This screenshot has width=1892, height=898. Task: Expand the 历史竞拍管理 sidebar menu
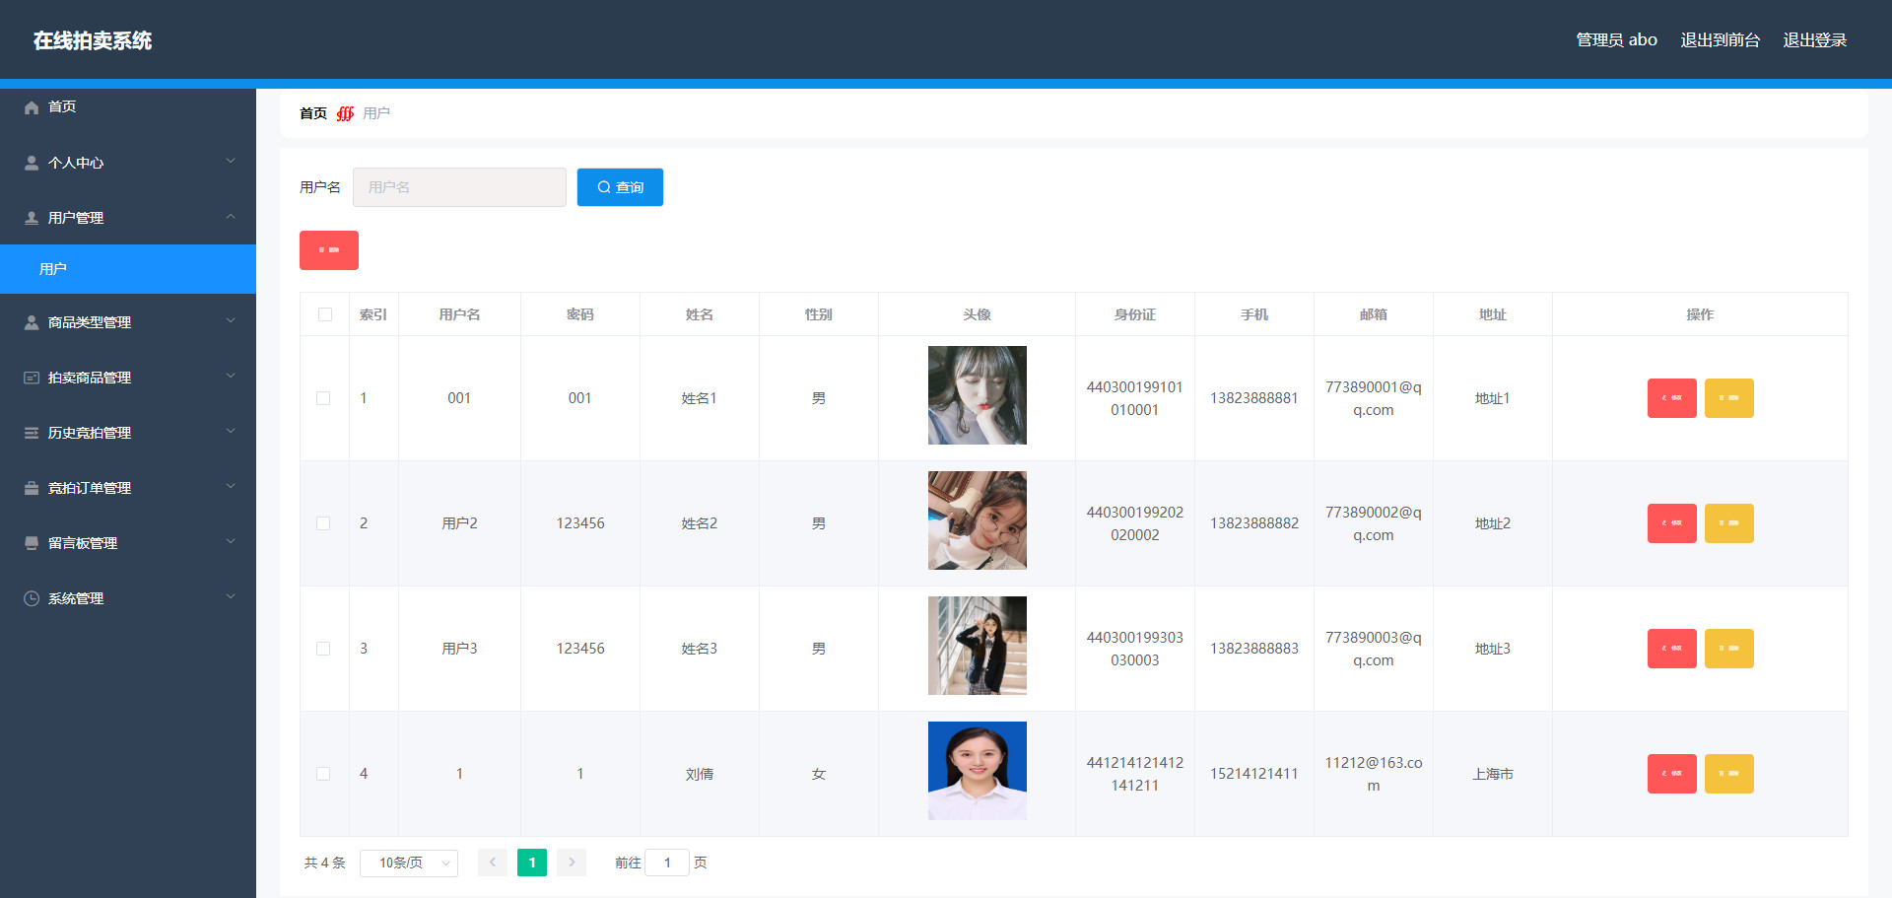click(128, 433)
